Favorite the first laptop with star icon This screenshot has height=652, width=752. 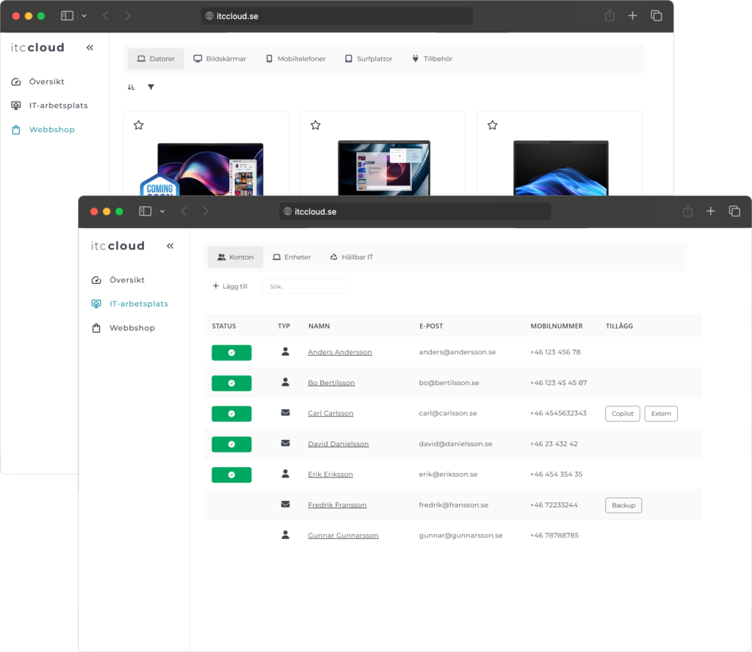(138, 125)
